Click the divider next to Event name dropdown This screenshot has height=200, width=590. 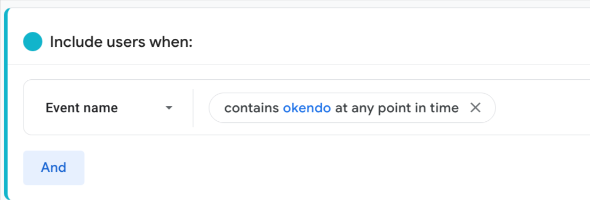click(x=193, y=108)
